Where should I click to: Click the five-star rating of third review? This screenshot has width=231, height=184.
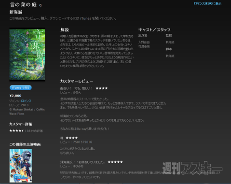[x=115, y=162]
